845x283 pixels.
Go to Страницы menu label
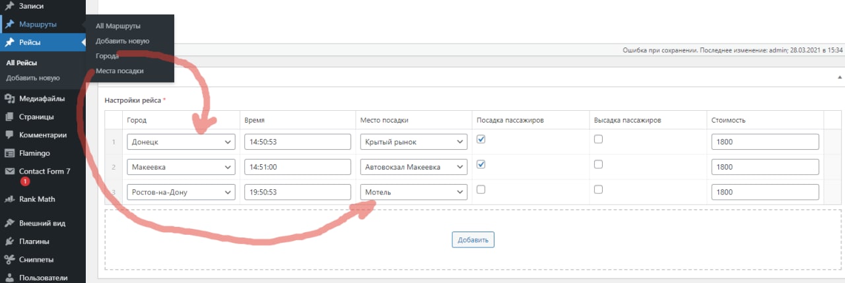coord(36,117)
